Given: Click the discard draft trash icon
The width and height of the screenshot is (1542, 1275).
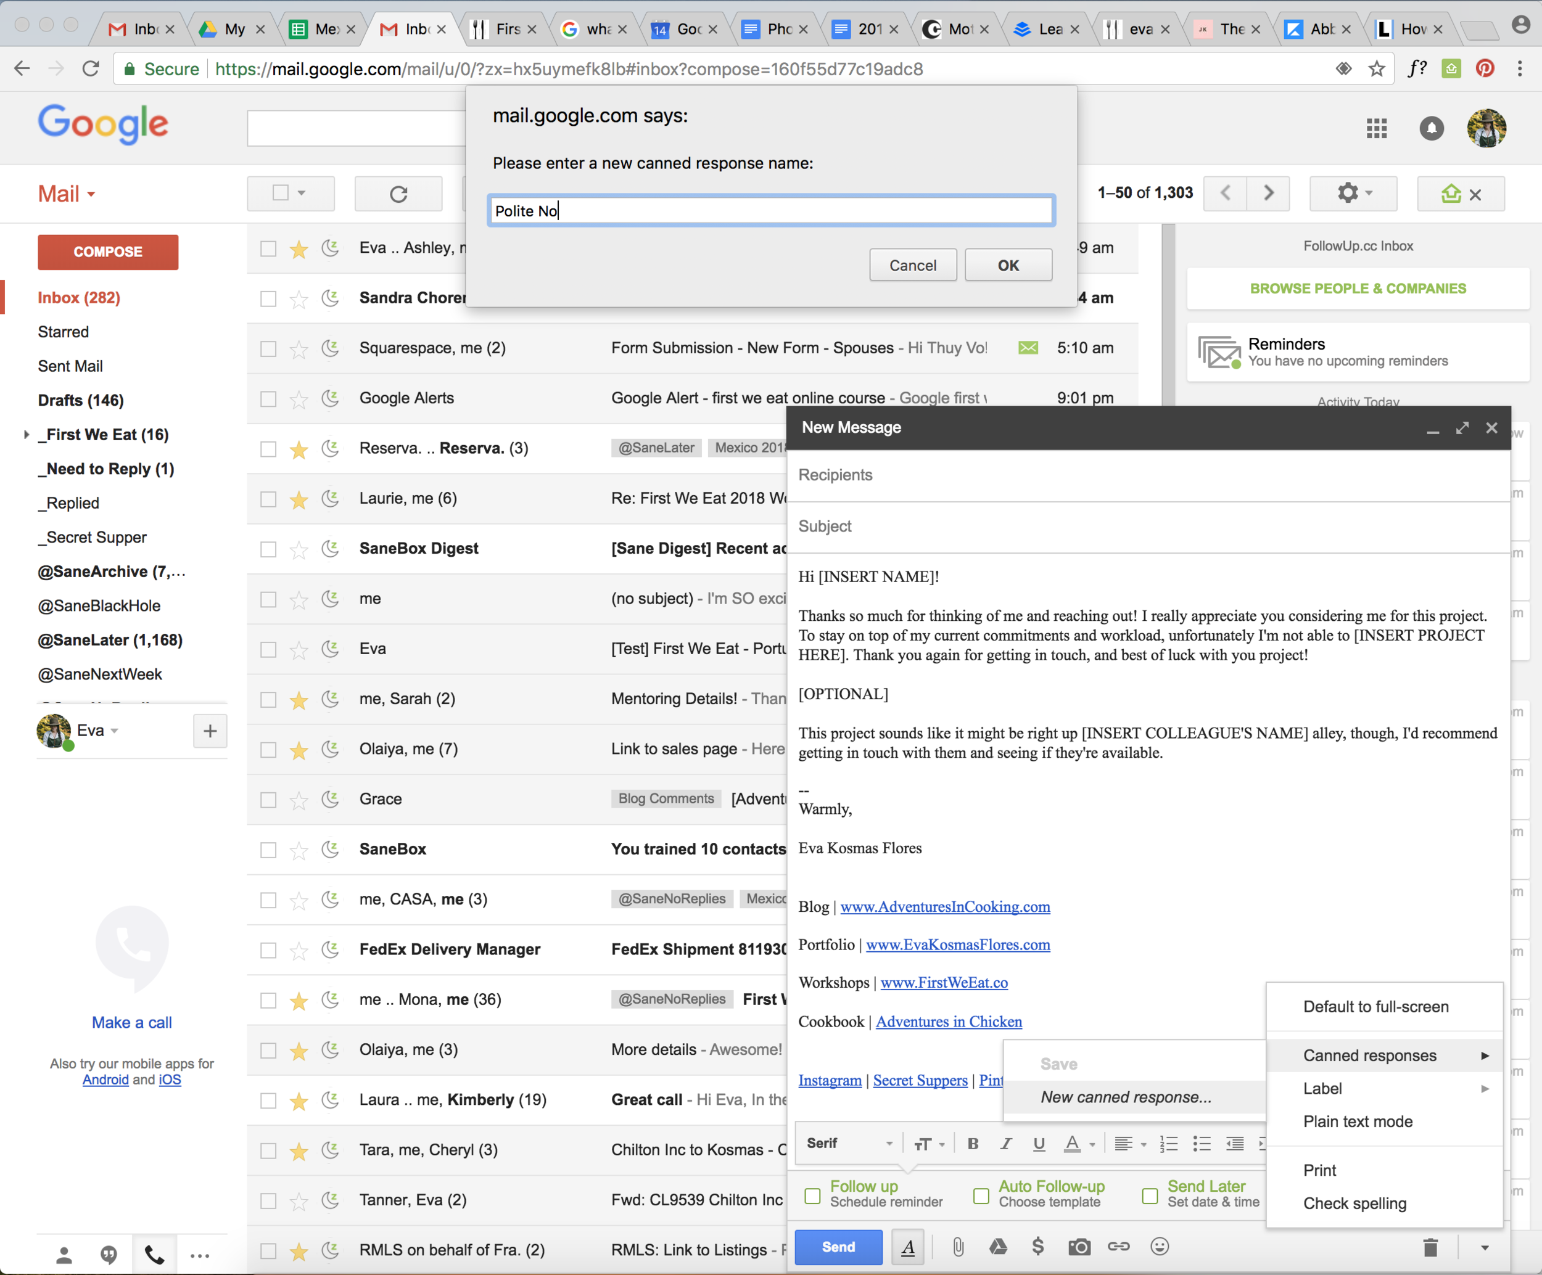Looking at the screenshot, I should [1430, 1248].
